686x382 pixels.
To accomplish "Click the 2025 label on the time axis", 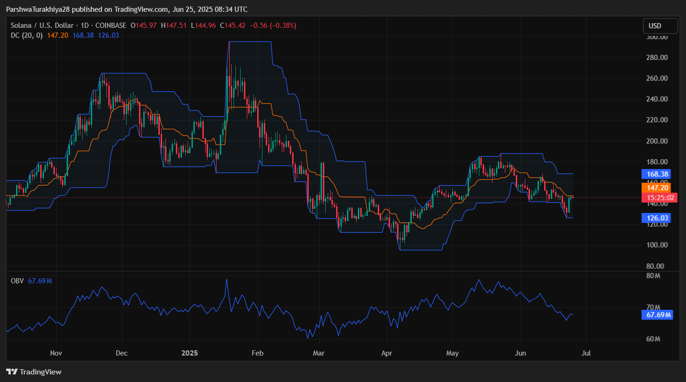I will click(190, 353).
